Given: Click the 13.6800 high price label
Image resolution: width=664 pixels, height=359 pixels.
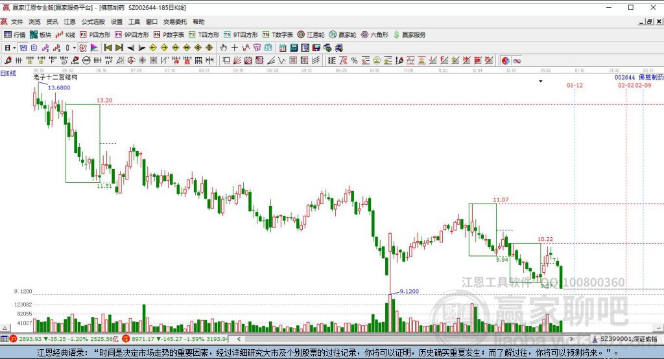Looking at the screenshot, I should 59,87.
